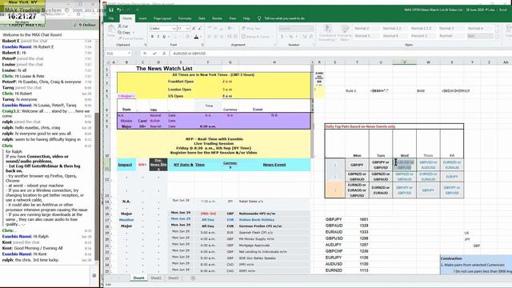Cut the selected cell contents
512x288 pixels.
point(123,26)
